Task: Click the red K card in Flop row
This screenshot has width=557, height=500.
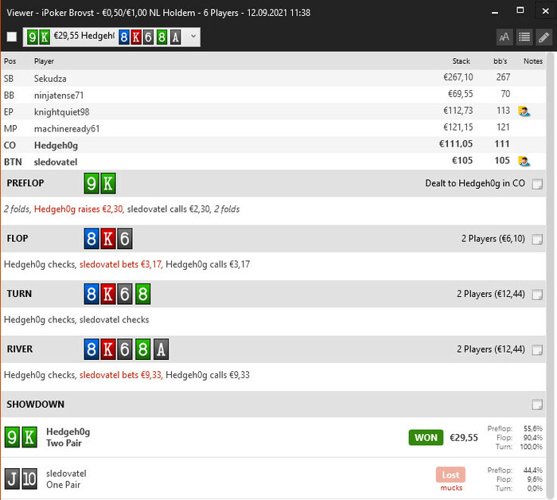Action: tap(108, 238)
